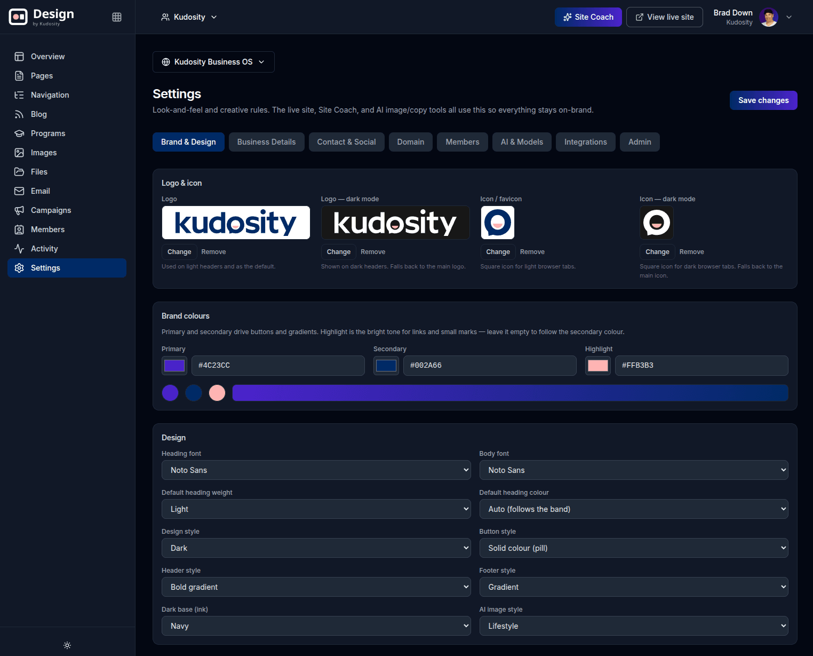Open the Default heading weight dropdown
The height and width of the screenshot is (656, 813).
316,509
